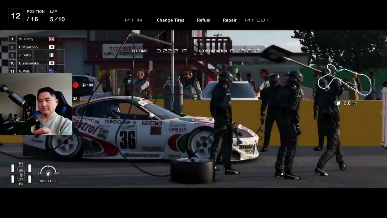
Task: Click the position number 12 box
Action: click(x=15, y=16)
